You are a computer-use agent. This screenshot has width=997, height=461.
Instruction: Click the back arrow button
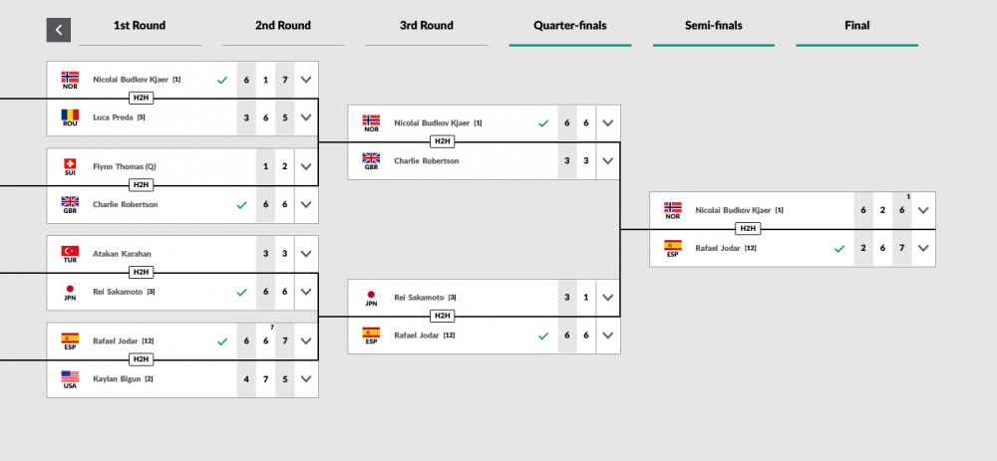pos(59,30)
